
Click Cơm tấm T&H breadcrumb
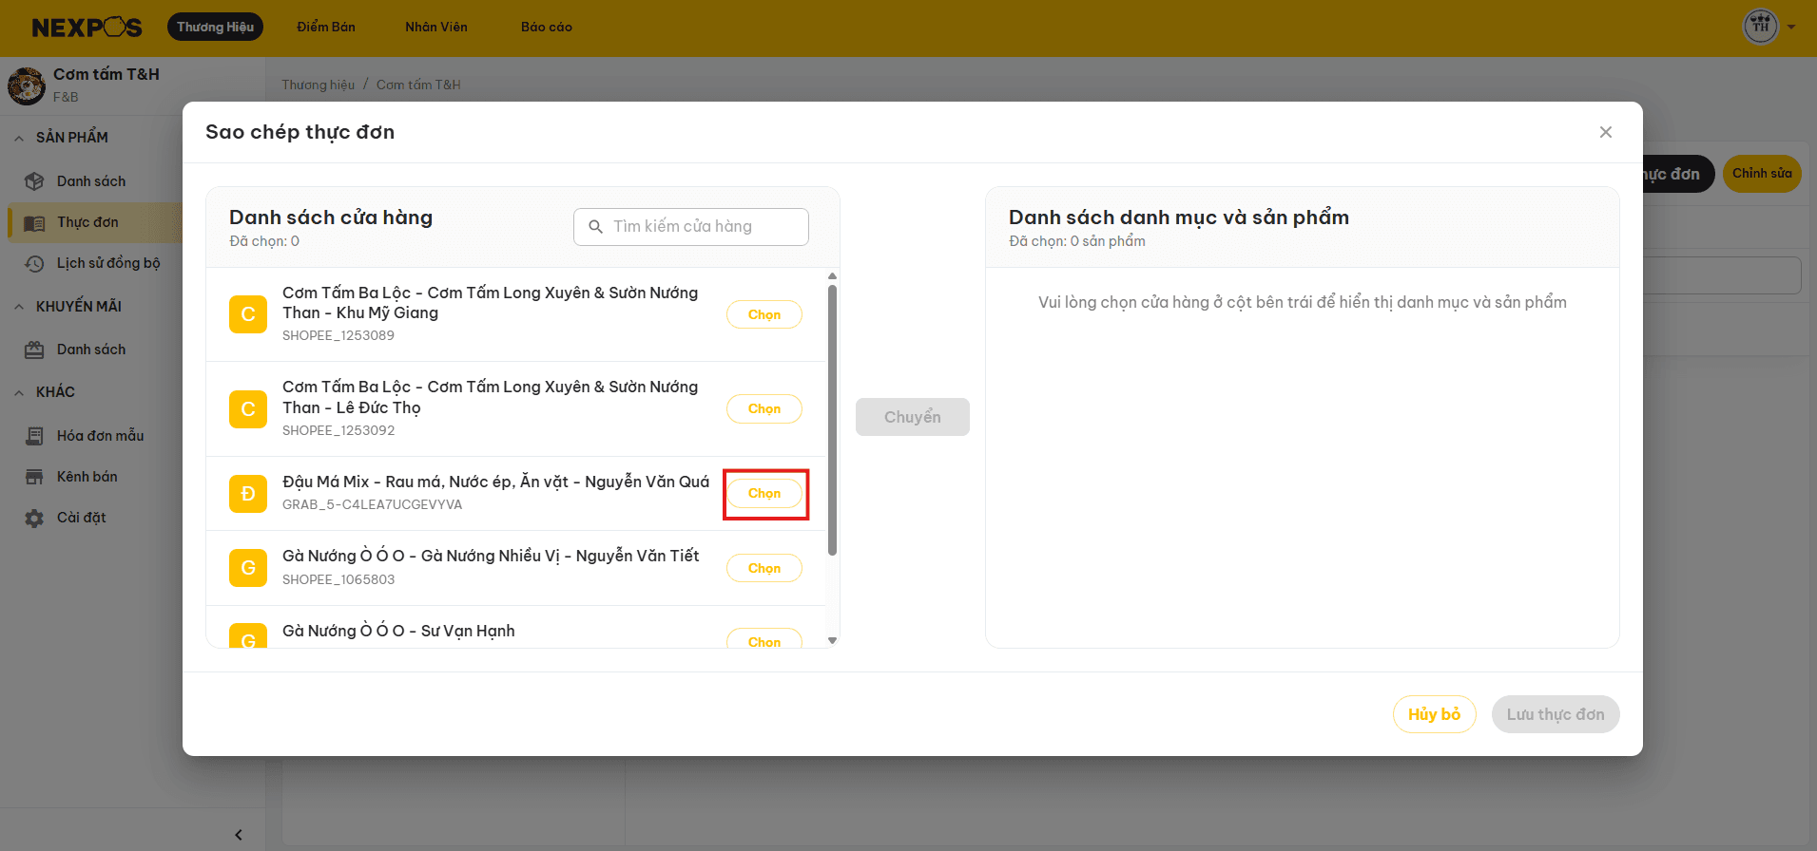(418, 85)
